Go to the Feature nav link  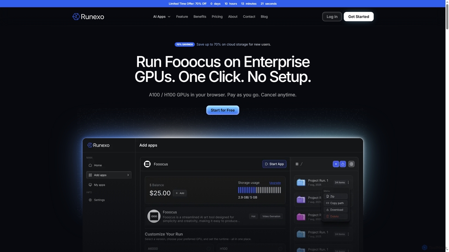point(182,16)
